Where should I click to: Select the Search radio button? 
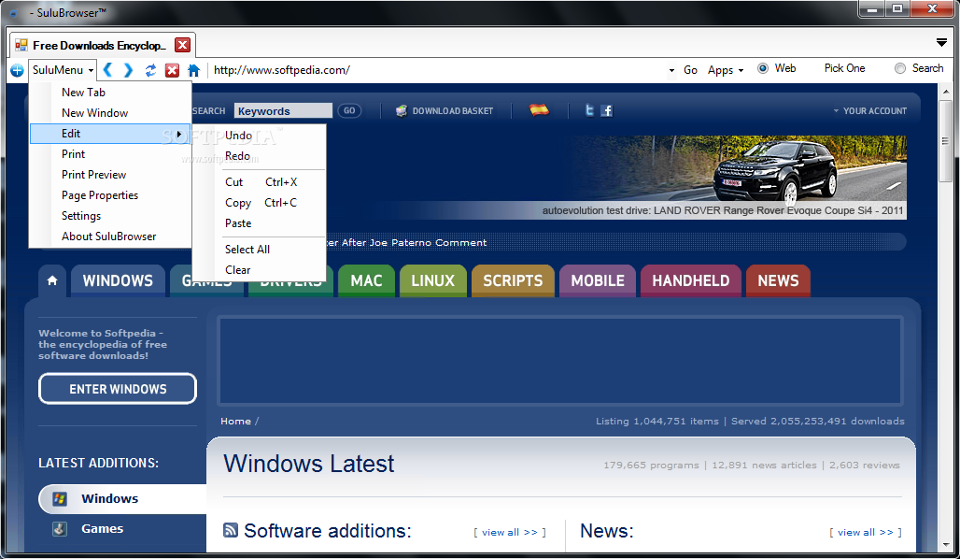[900, 68]
